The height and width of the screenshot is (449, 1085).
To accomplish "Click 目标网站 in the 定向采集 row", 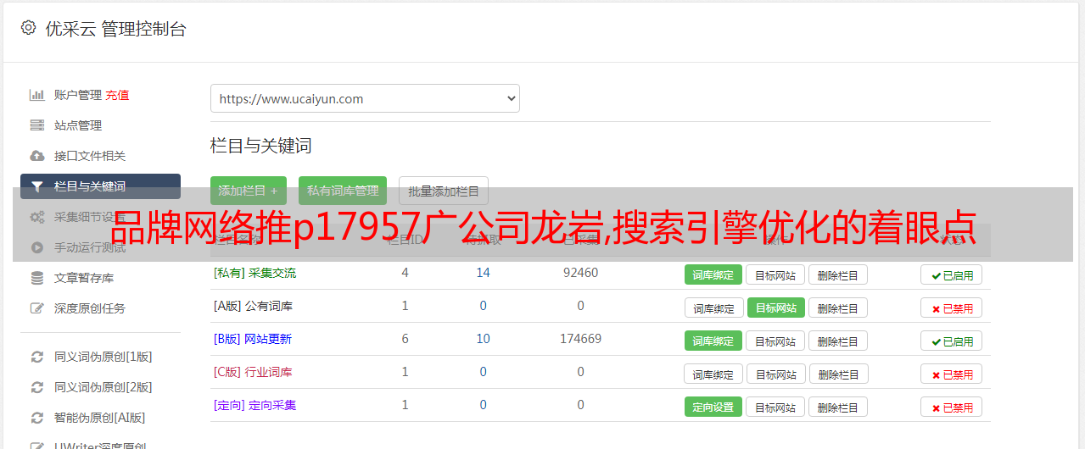I will pyautogui.click(x=775, y=407).
